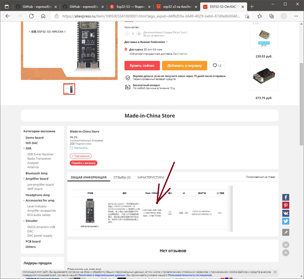Click the browser address bar URL
304x279 pixels.
(x=151, y=16)
